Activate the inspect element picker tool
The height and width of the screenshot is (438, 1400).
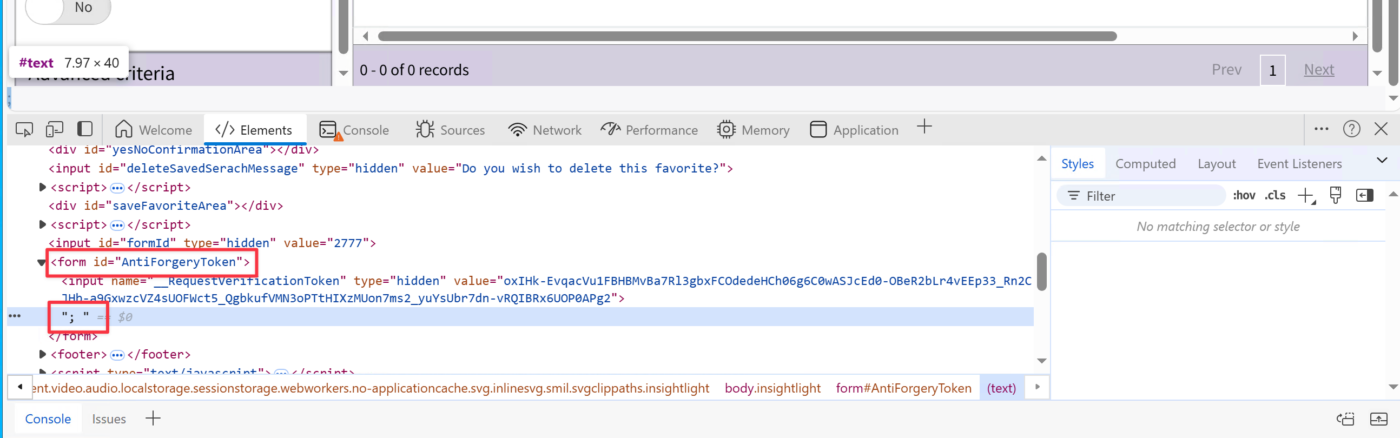24,129
